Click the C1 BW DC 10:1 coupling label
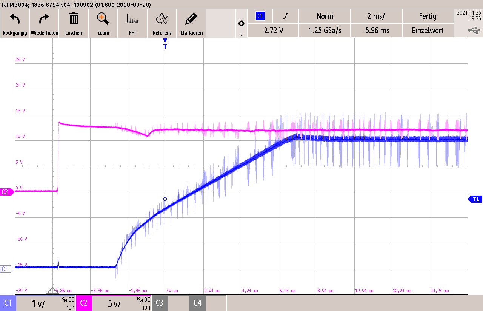This screenshot has height=311, width=483. coord(68,303)
